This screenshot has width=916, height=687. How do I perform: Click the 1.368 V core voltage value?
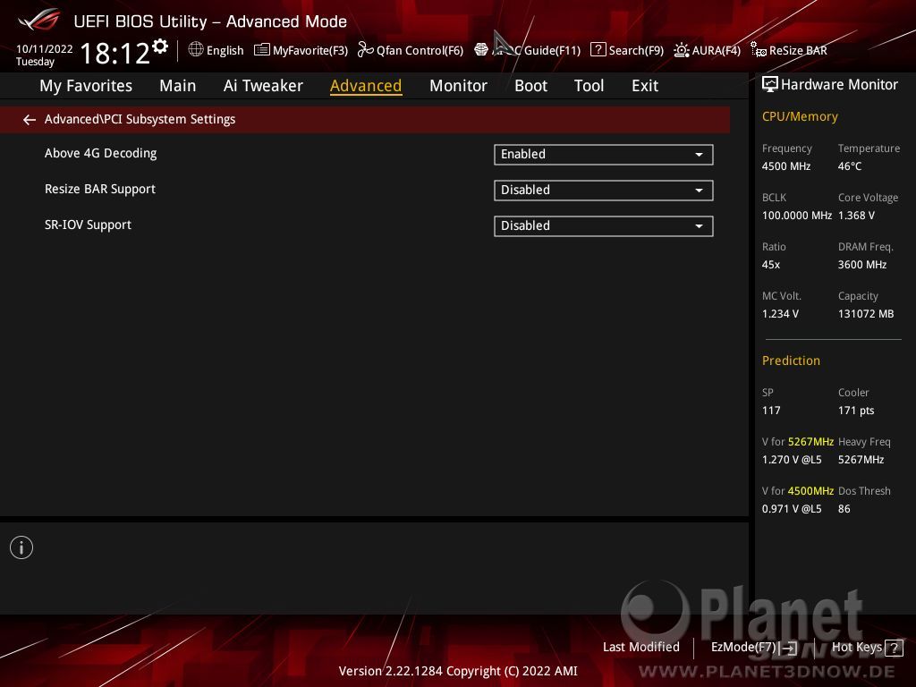point(856,216)
